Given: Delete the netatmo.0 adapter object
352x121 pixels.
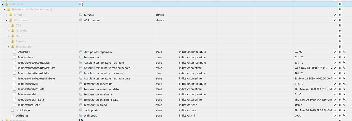Looking at the screenshot, I should pos(340,4).
